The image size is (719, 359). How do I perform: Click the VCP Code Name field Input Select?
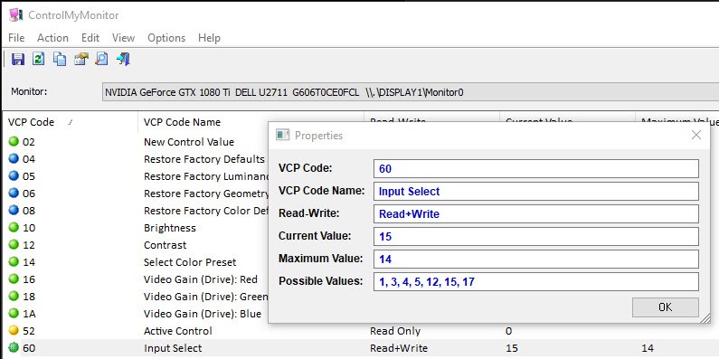click(536, 191)
